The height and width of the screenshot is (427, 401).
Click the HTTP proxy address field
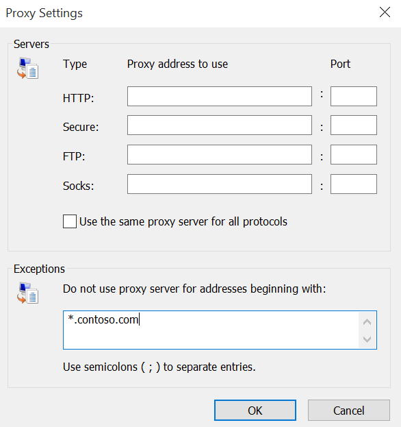tap(220, 97)
